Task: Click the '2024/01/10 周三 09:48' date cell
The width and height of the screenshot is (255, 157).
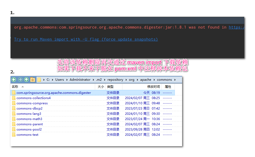Action: 142,103
